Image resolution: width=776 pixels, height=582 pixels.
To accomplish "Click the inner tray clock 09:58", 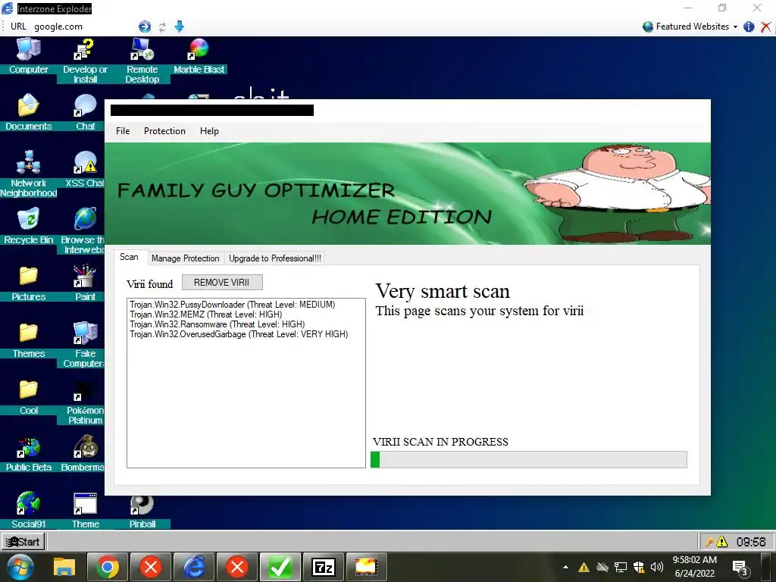I will pos(751,542).
